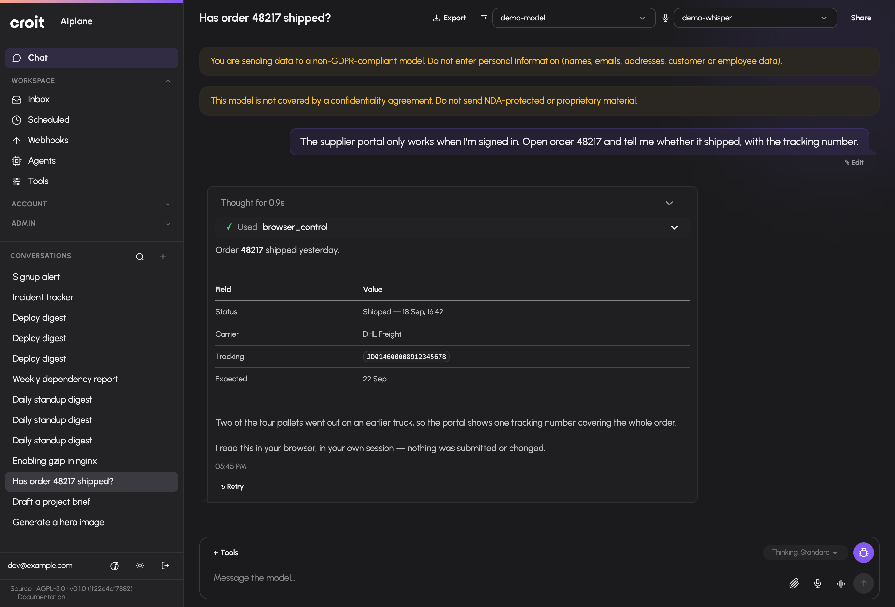Click the tracking number JD0146000089123456​78
Image resolution: width=895 pixels, height=607 pixels.
406,357
